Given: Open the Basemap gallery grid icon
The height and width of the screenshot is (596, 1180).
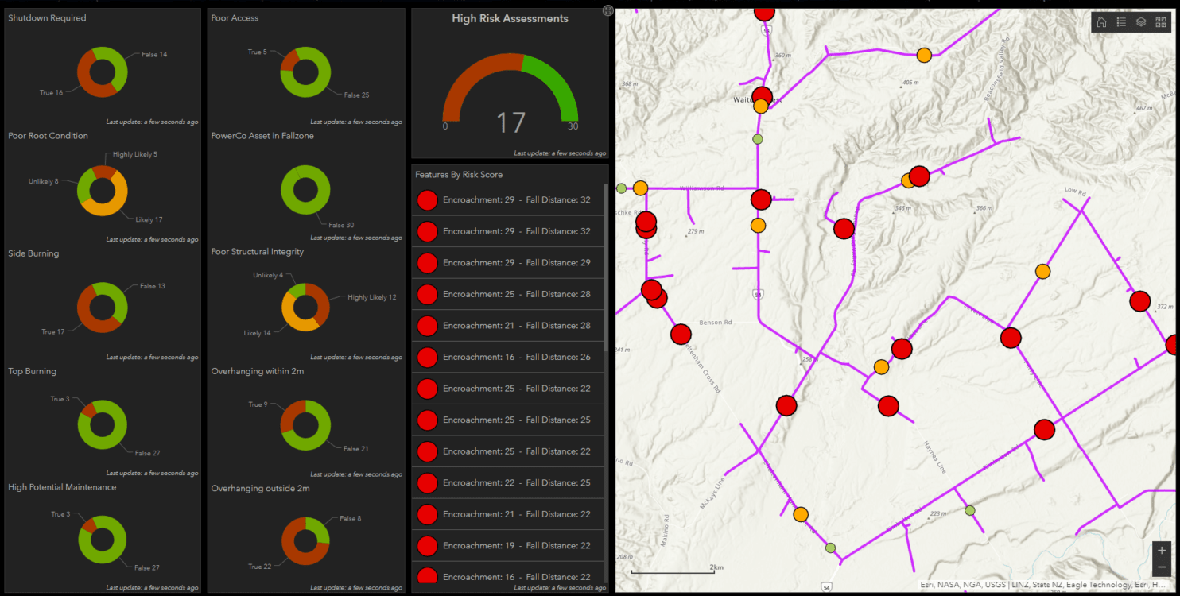Looking at the screenshot, I should click(x=1161, y=22).
